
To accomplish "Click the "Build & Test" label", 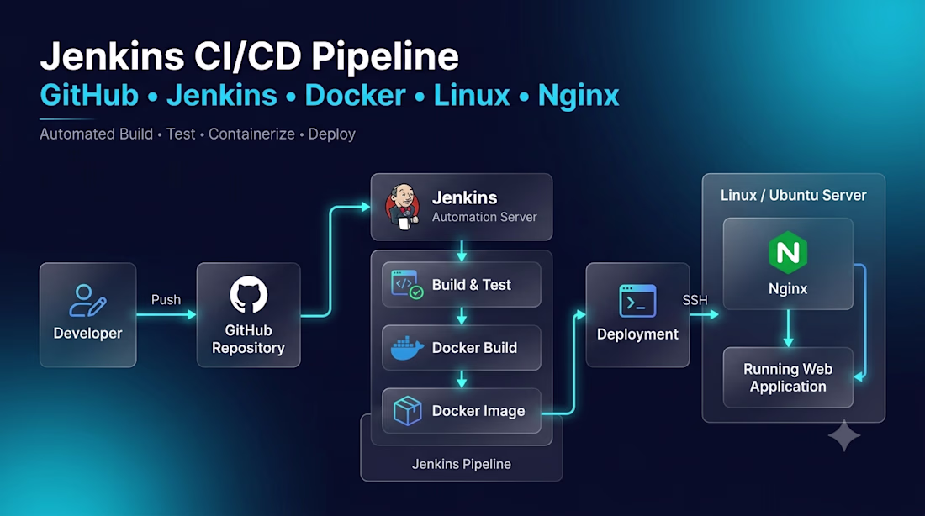I will (472, 285).
